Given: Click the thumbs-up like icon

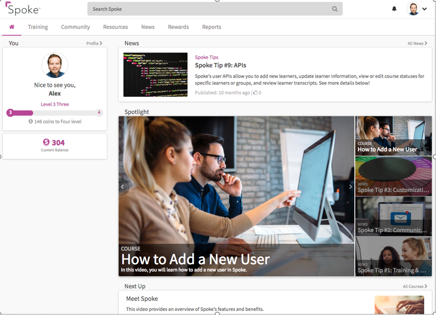Looking at the screenshot, I should (255, 93).
